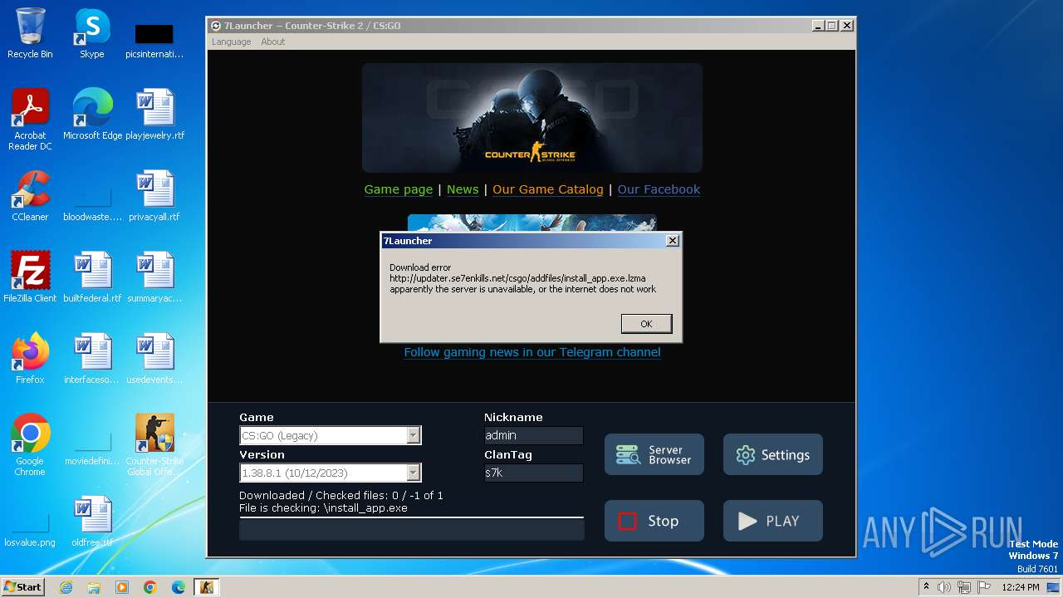The image size is (1063, 598).
Task: Open the interfaceso... Word document icon
Action: click(92, 359)
